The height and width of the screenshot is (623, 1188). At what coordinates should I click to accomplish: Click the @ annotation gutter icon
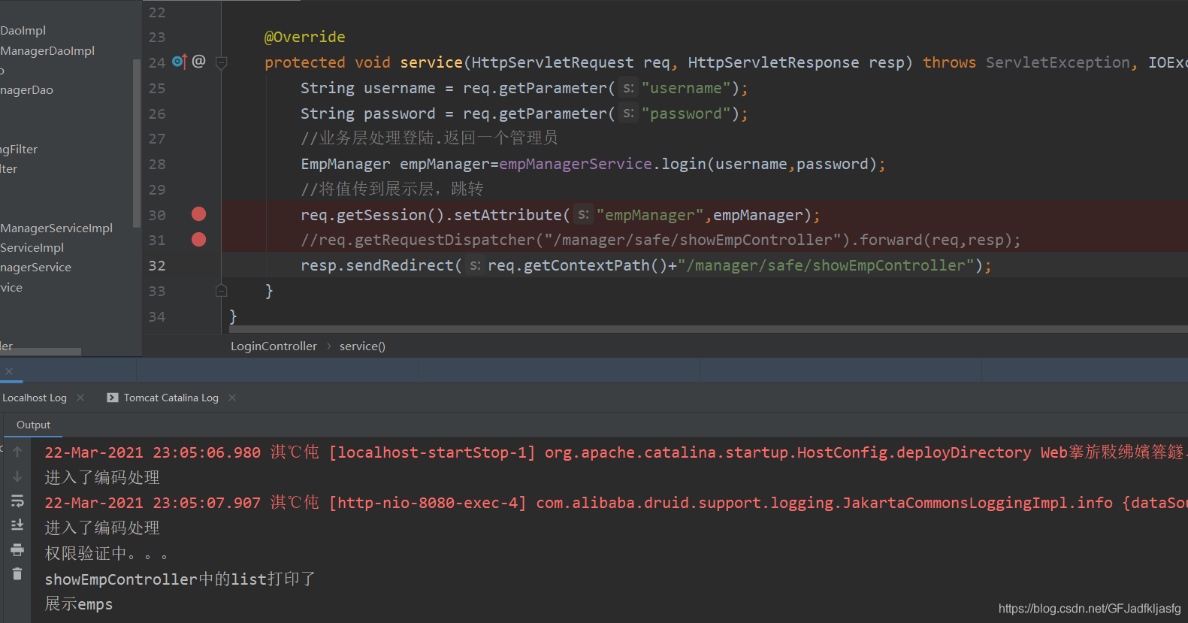pos(198,62)
